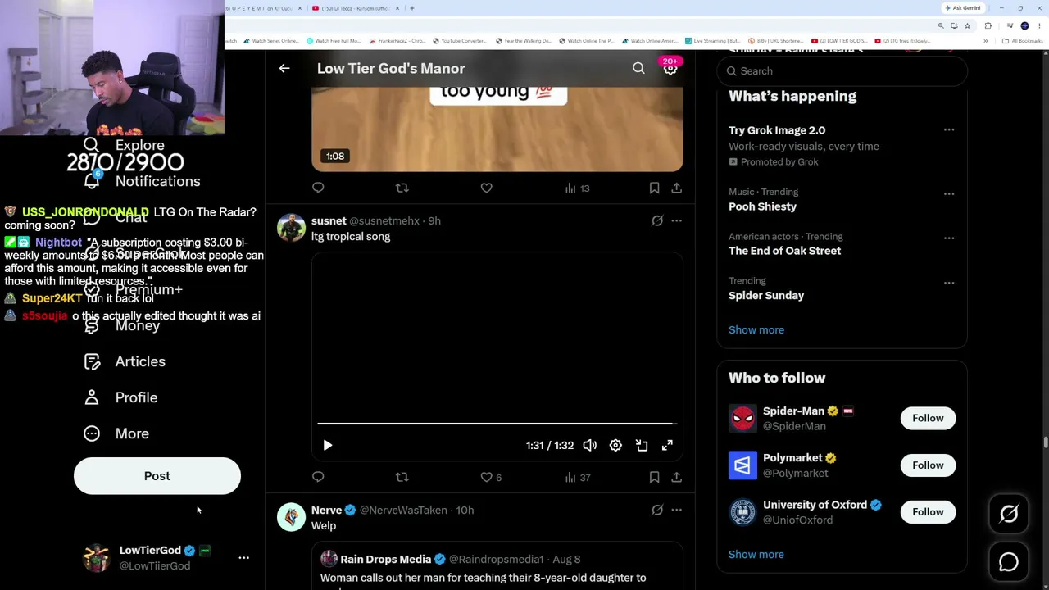Open Grok action on susnet's post
The width and height of the screenshot is (1049, 590).
[x=657, y=220]
